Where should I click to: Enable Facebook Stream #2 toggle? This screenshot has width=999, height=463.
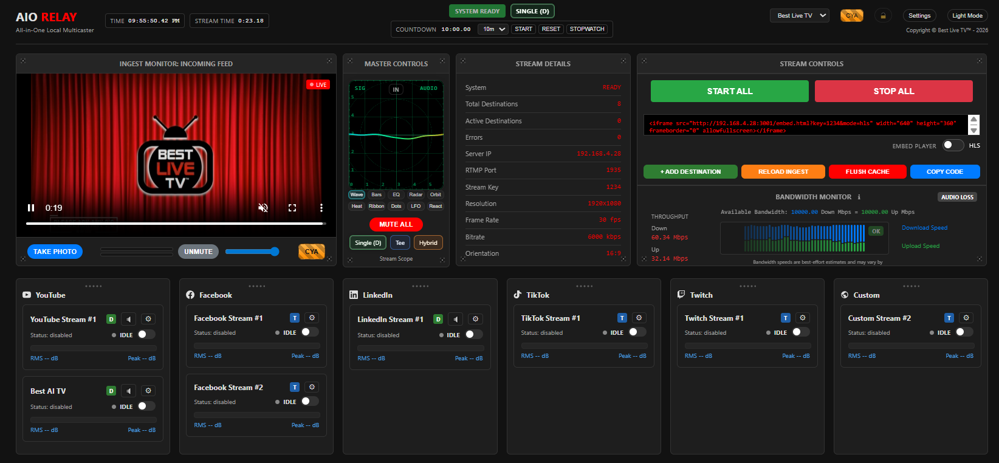pos(310,401)
